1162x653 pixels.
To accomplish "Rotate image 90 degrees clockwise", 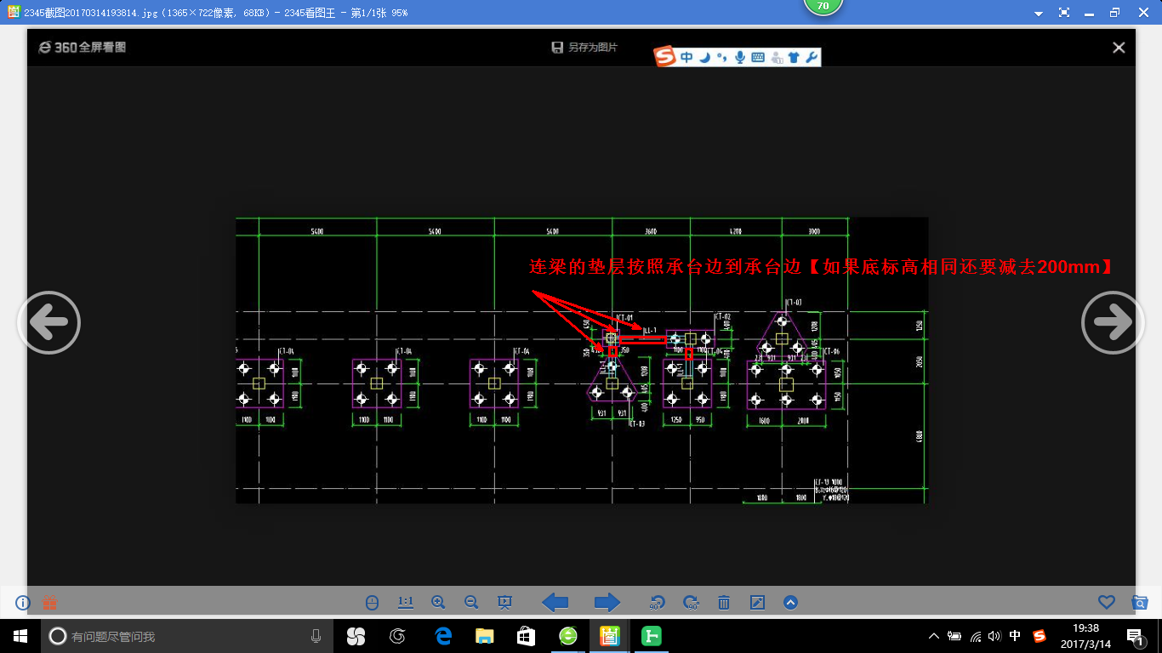I will [x=691, y=603].
